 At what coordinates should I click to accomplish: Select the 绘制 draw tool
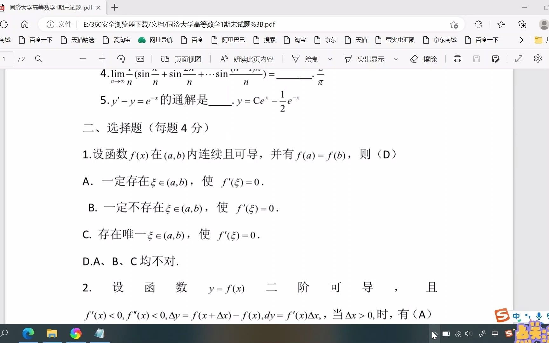point(305,59)
